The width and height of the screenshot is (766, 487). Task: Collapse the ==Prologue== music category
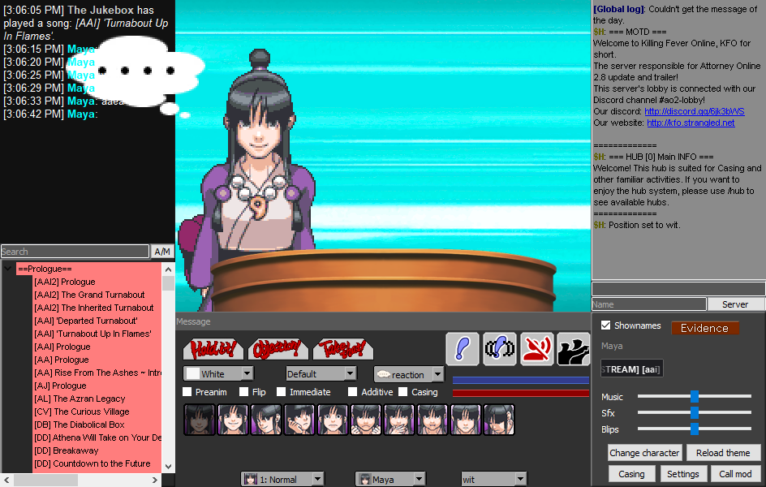pos(8,269)
